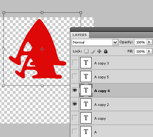153x137 pixels.
Task: Select layer name A copy 2
Action: [x=102, y=105]
